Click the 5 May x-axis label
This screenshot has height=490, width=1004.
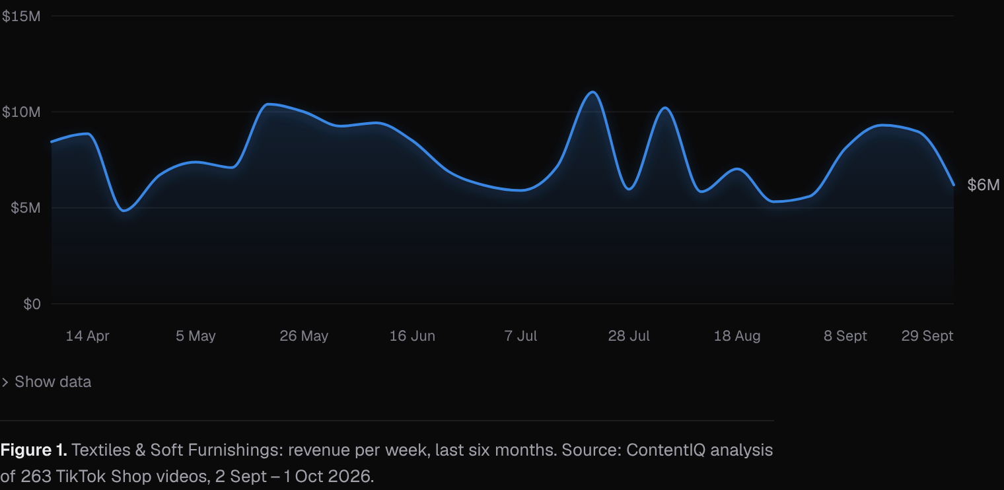pos(196,336)
